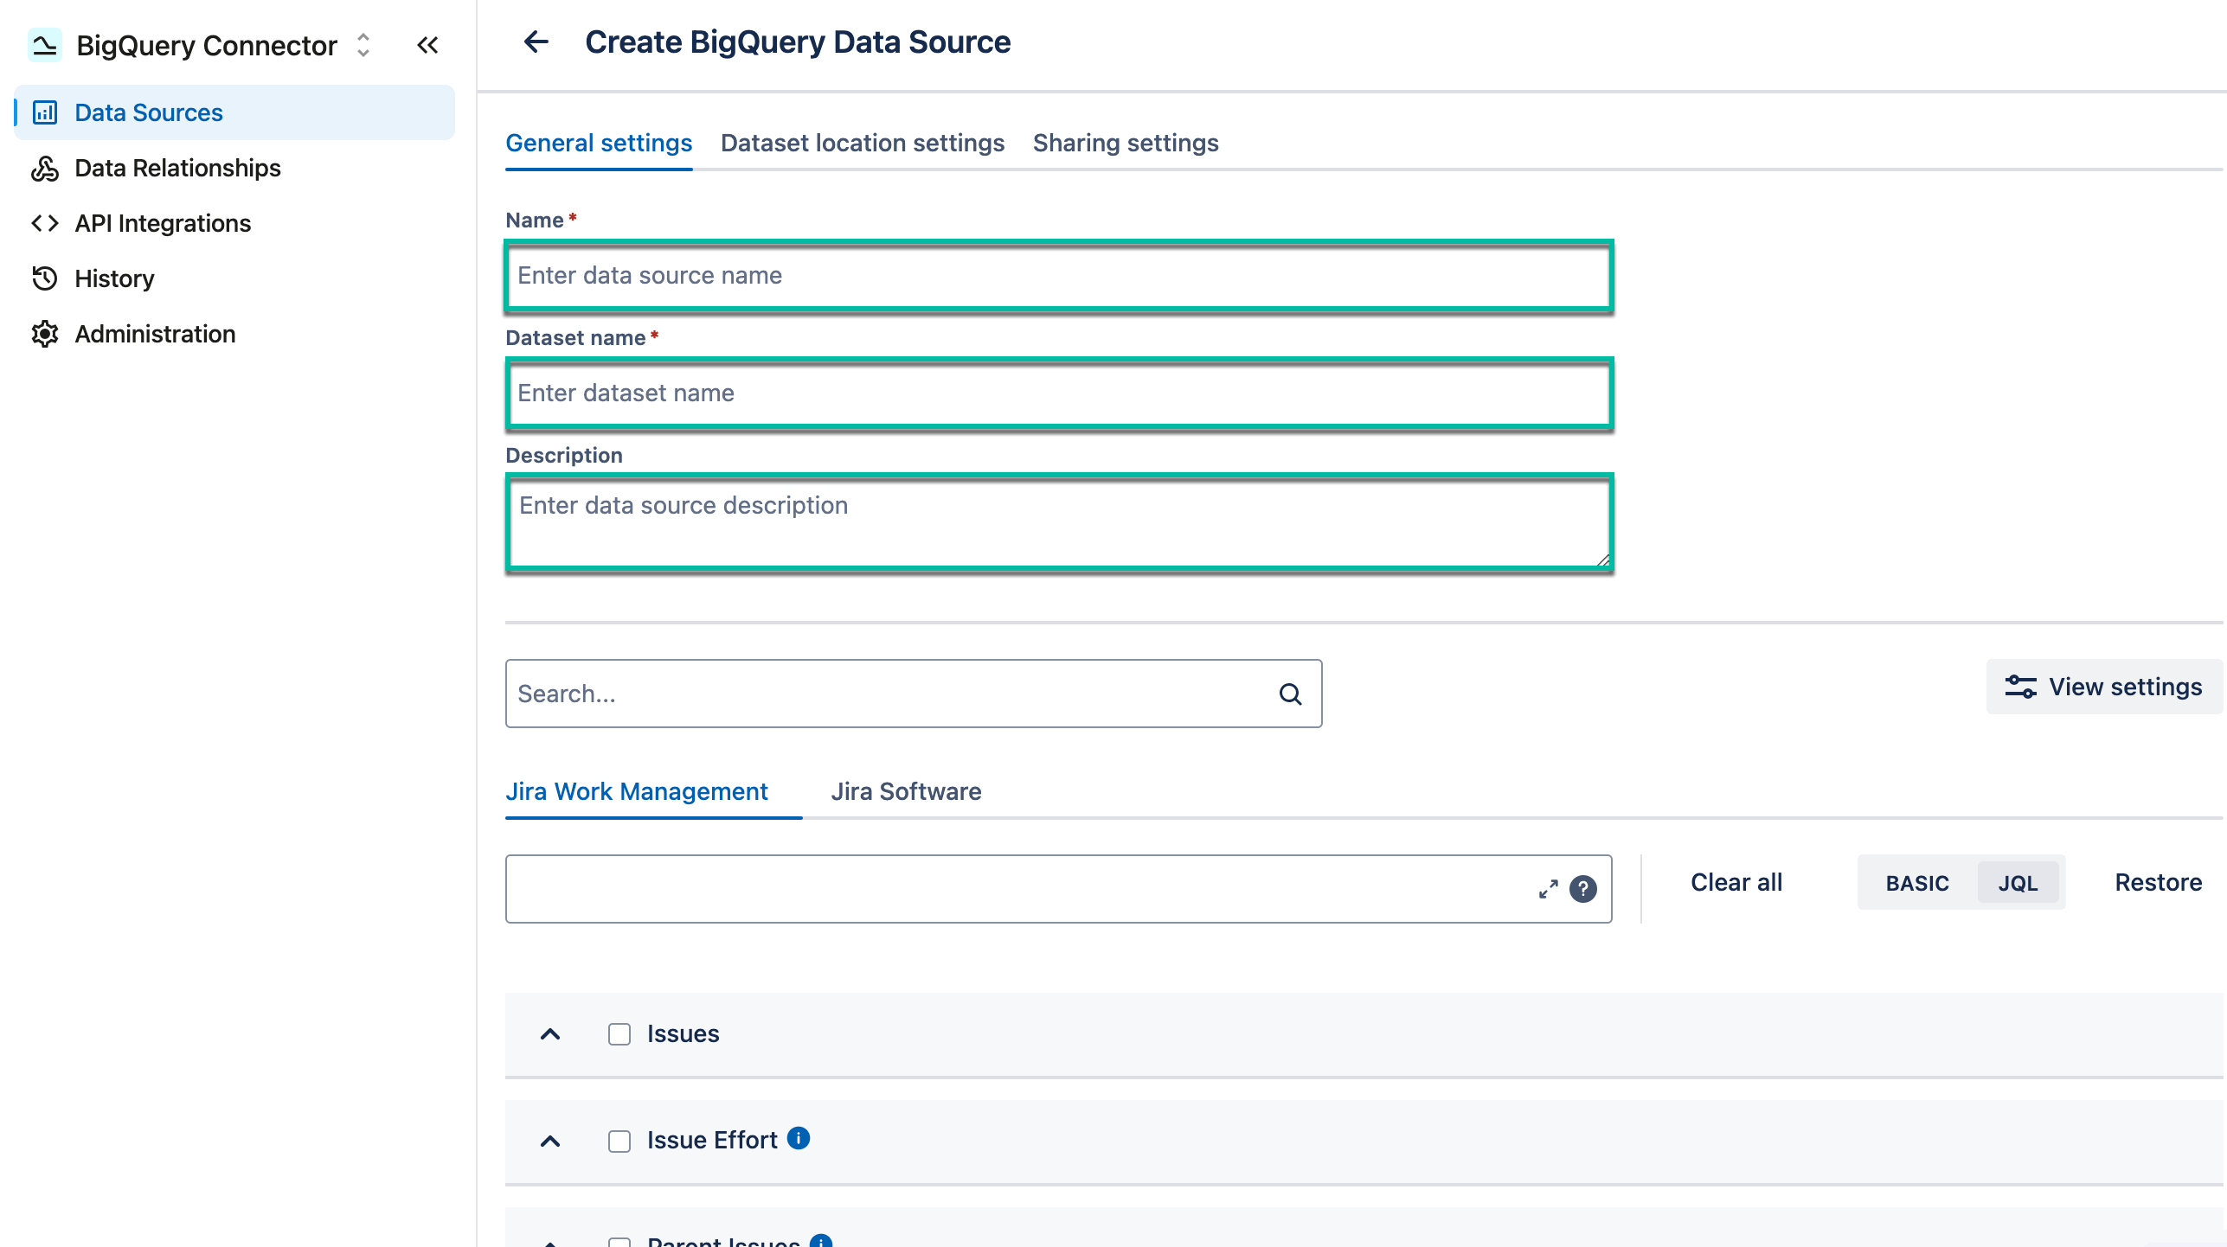Switch to Dataset location settings tab
This screenshot has height=1247, width=2227.
point(862,143)
